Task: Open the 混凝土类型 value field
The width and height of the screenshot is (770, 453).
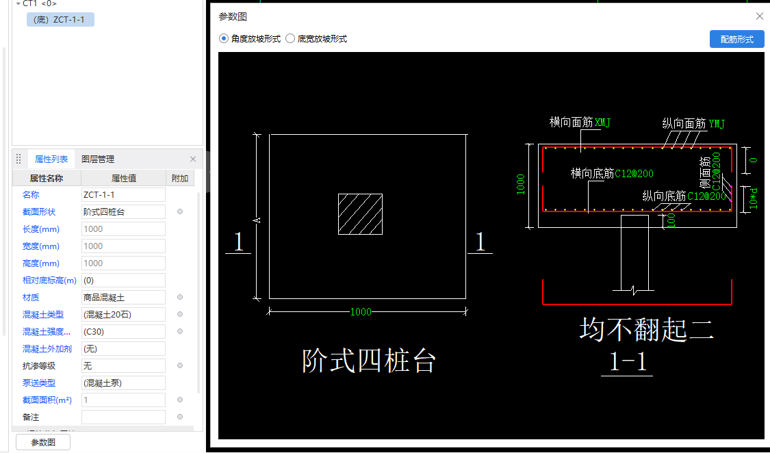Action: coord(123,315)
